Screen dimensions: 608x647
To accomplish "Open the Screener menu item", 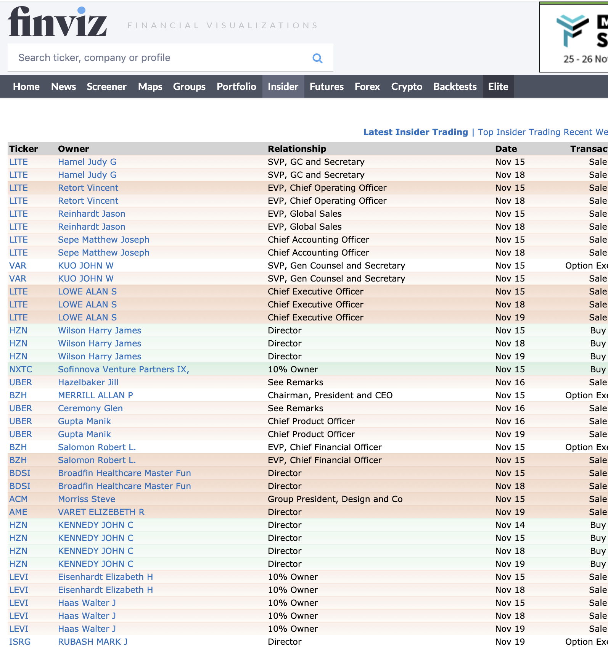I will [106, 87].
